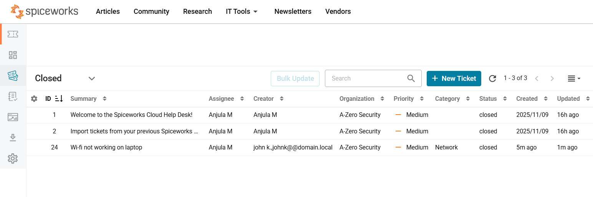593x197 pixels.
Task: Sort by Creator column arrows
Action: [282, 99]
